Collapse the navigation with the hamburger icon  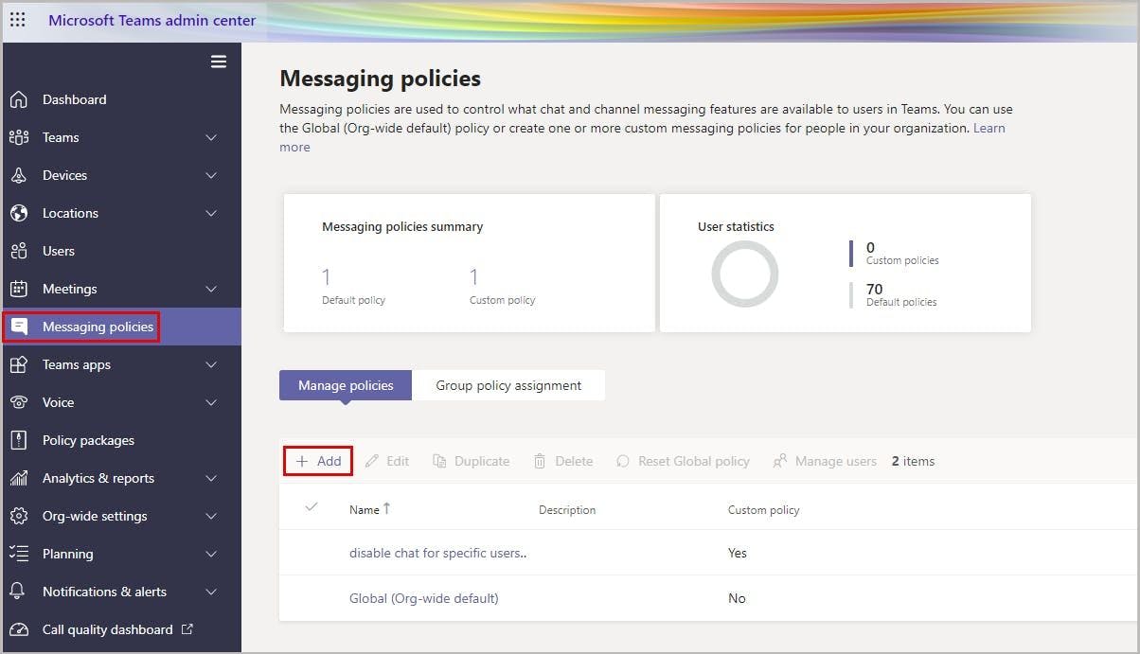coord(218,62)
